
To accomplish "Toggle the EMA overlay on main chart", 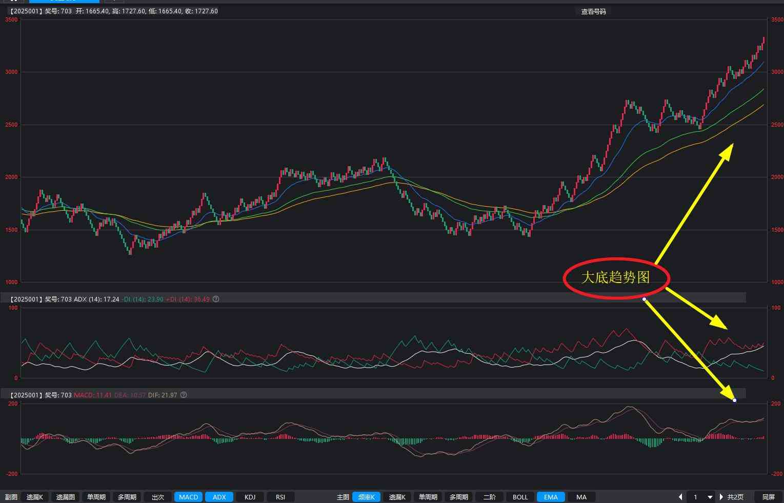I will click(x=551, y=497).
